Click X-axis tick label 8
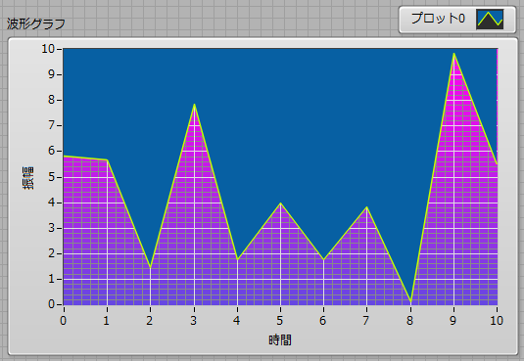524x361 pixels. coord(409,321)
